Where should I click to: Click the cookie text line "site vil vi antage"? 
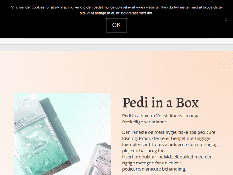pyautogui.click(x=116, y=13)
